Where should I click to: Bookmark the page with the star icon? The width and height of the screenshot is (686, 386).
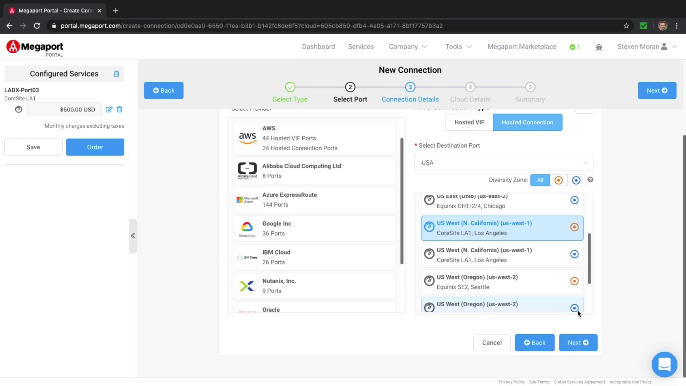click(626, 26)
